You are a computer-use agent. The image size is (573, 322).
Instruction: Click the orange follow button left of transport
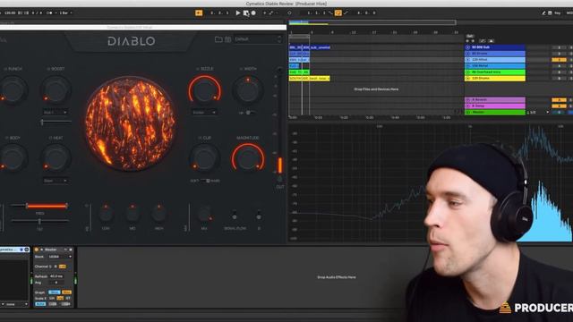pos(199,13)
